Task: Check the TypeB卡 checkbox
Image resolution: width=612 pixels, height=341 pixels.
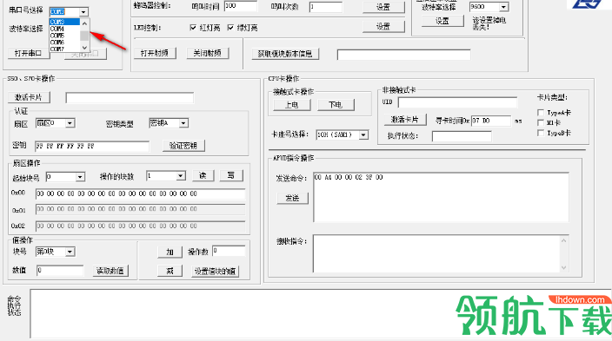Action: (541, 133)
